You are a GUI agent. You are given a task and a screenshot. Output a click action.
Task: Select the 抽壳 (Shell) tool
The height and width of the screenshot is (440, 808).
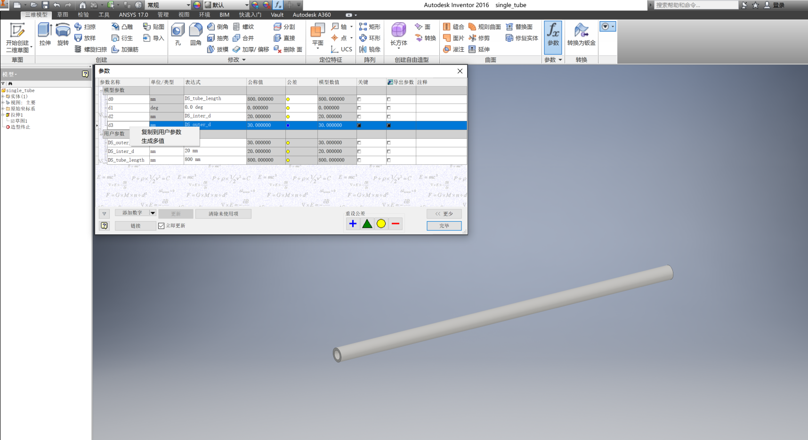[x=218, y=38]
